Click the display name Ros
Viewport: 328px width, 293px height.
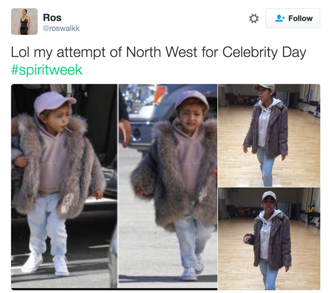pyautogui.click(x=52, y=18)
